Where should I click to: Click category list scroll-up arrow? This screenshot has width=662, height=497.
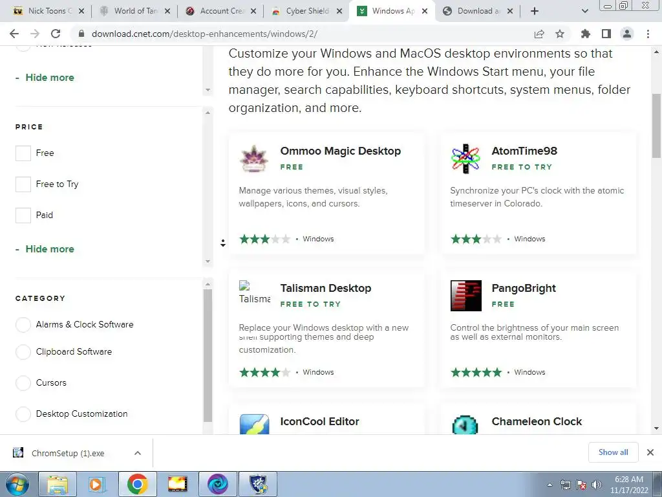[208, 285]
